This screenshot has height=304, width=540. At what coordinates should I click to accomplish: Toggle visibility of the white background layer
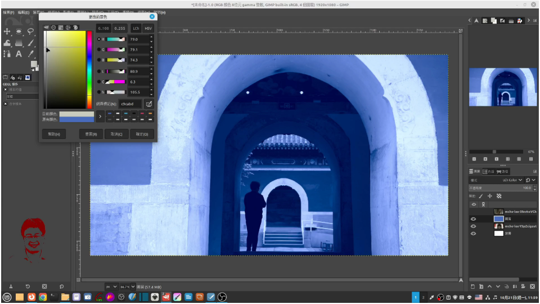(473, 233)
